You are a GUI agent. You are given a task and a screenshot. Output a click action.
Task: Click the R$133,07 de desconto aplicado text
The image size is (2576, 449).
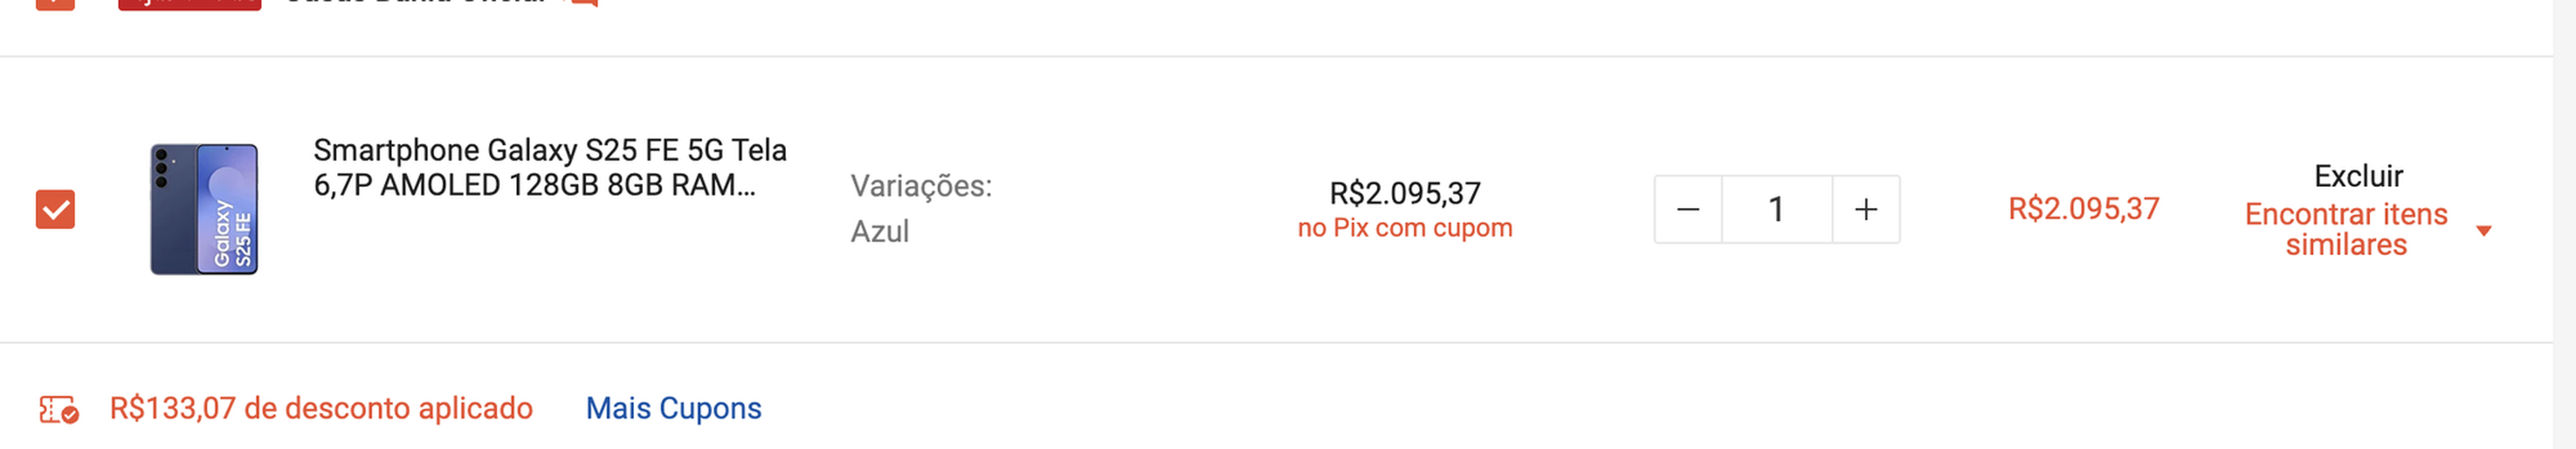coord(321,409)
